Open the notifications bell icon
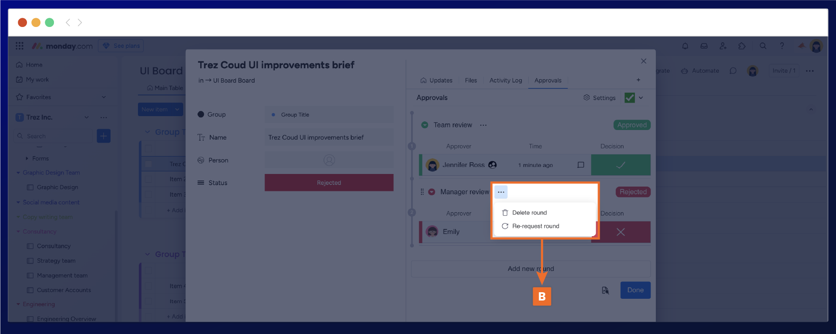This screenshot has height=334, width=836. click(685, 46)
